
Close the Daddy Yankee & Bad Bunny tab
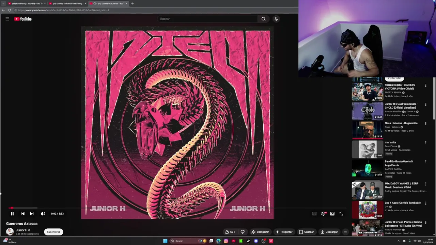pyautogui.click(x=85, y=3)
